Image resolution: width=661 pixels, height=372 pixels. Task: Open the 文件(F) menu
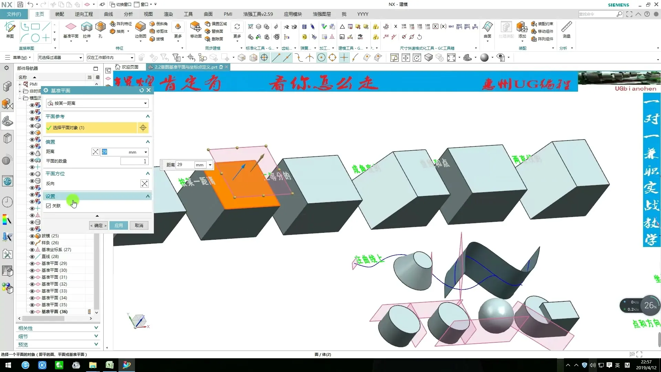[14, 14]
